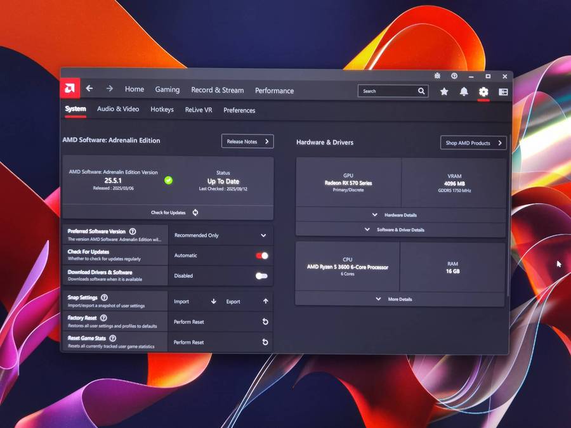Go back with the left arrow
571x428 pixels.
tap(89, 89)
